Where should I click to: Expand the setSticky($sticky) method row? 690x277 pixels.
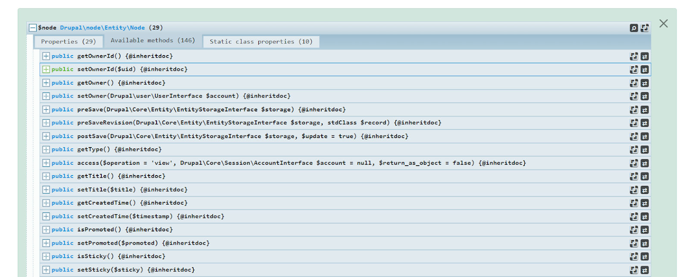[x=46, y=270]
